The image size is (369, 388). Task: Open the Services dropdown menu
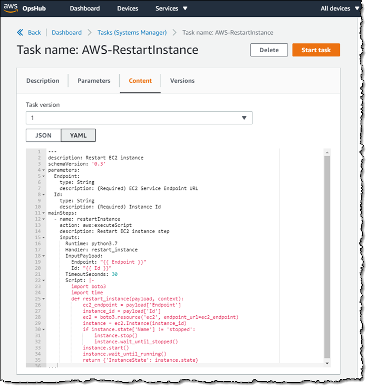(x=171, y=8)
